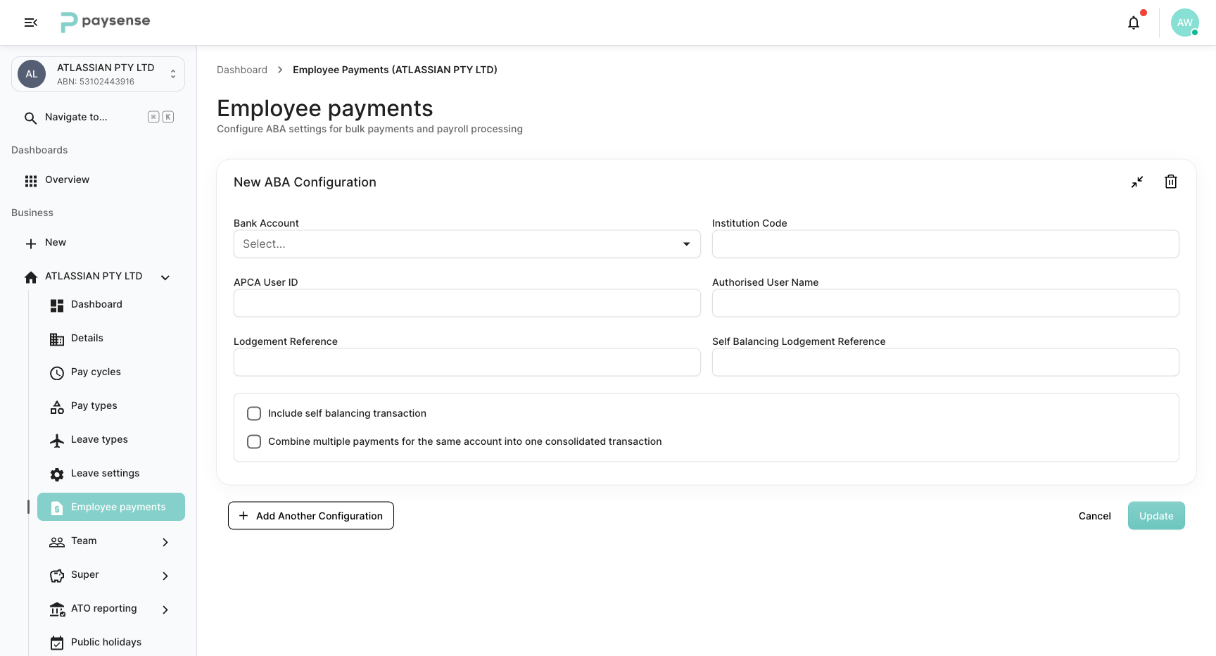Open Leave types menu item

coord(111,439)
